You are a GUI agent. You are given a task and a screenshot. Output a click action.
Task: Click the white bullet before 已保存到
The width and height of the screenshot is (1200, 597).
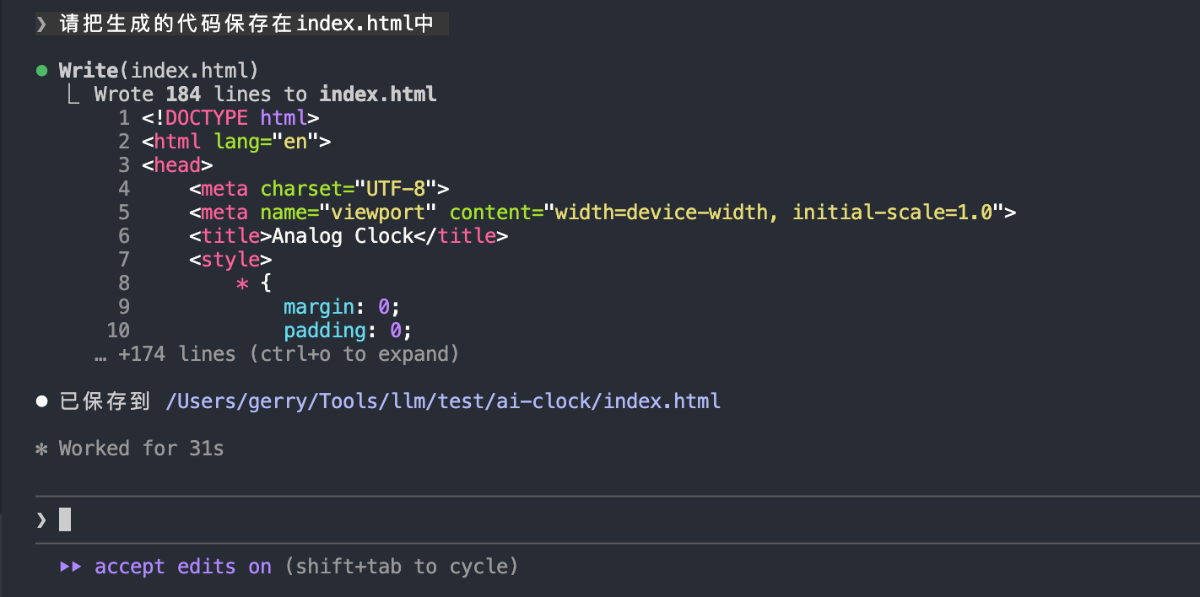click(x=41, y=401)
